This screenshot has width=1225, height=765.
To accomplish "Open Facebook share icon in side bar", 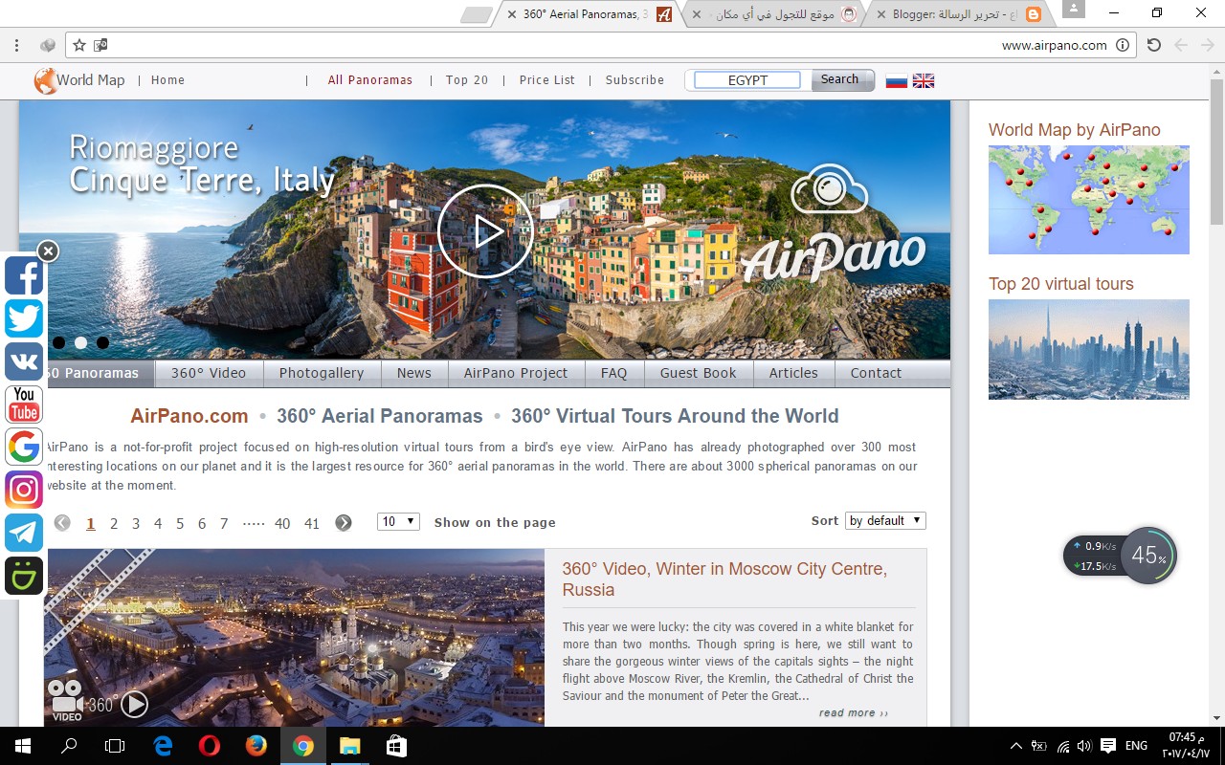I will pyautogui.click(x=24, y=276).
